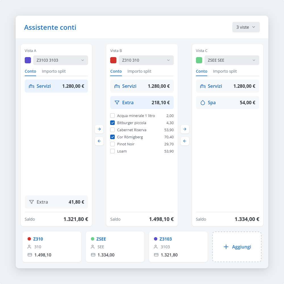Click the droplet icon next to Spa
Screen dimensions: 284x284
[203, 103]
